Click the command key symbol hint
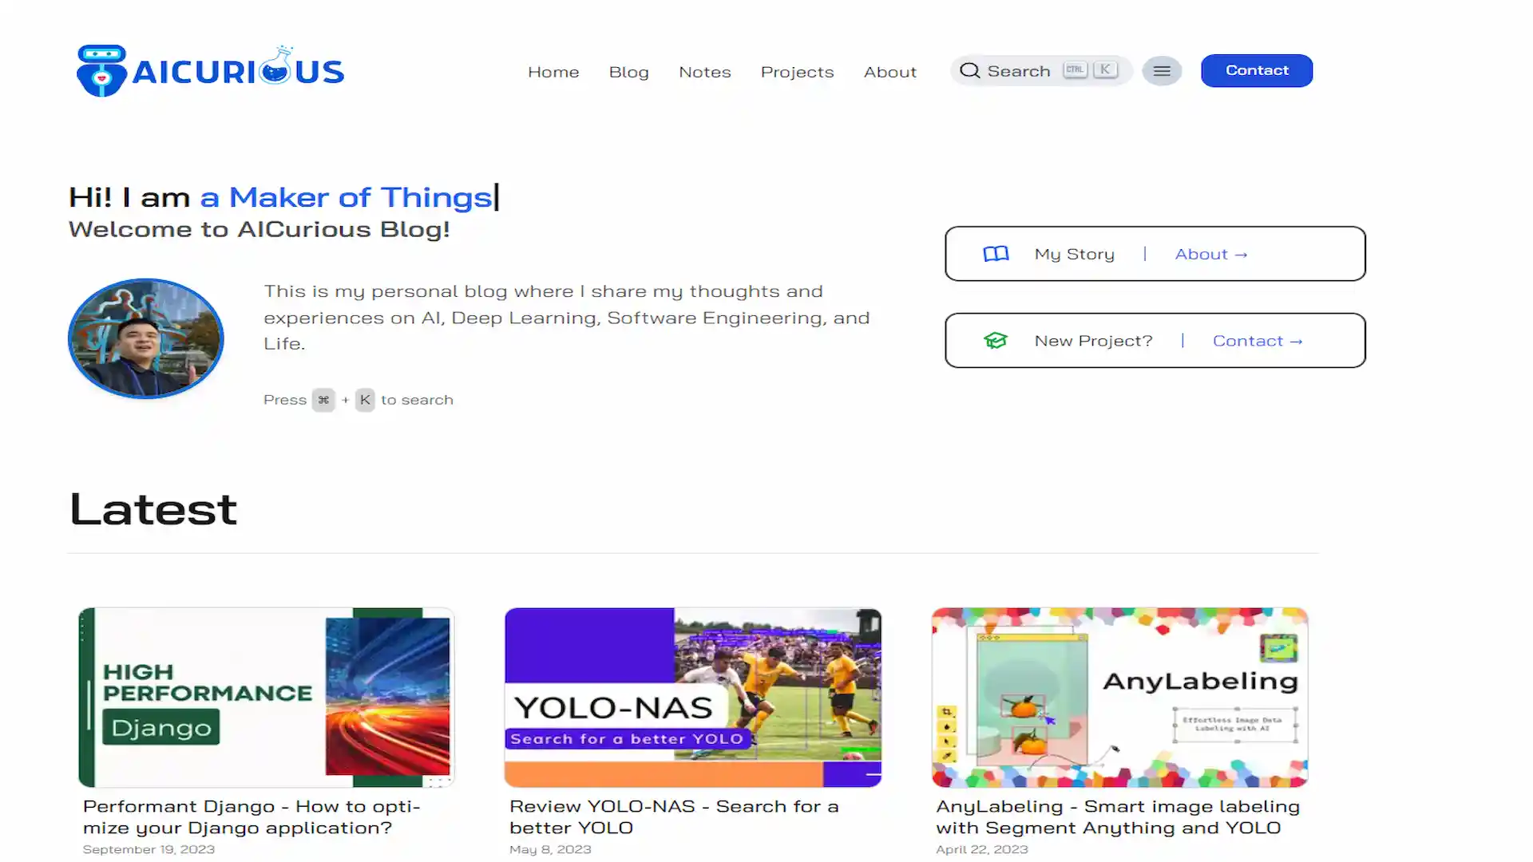Image resolution: width=1533 pixels, height=862 pixels. [323, 400]
